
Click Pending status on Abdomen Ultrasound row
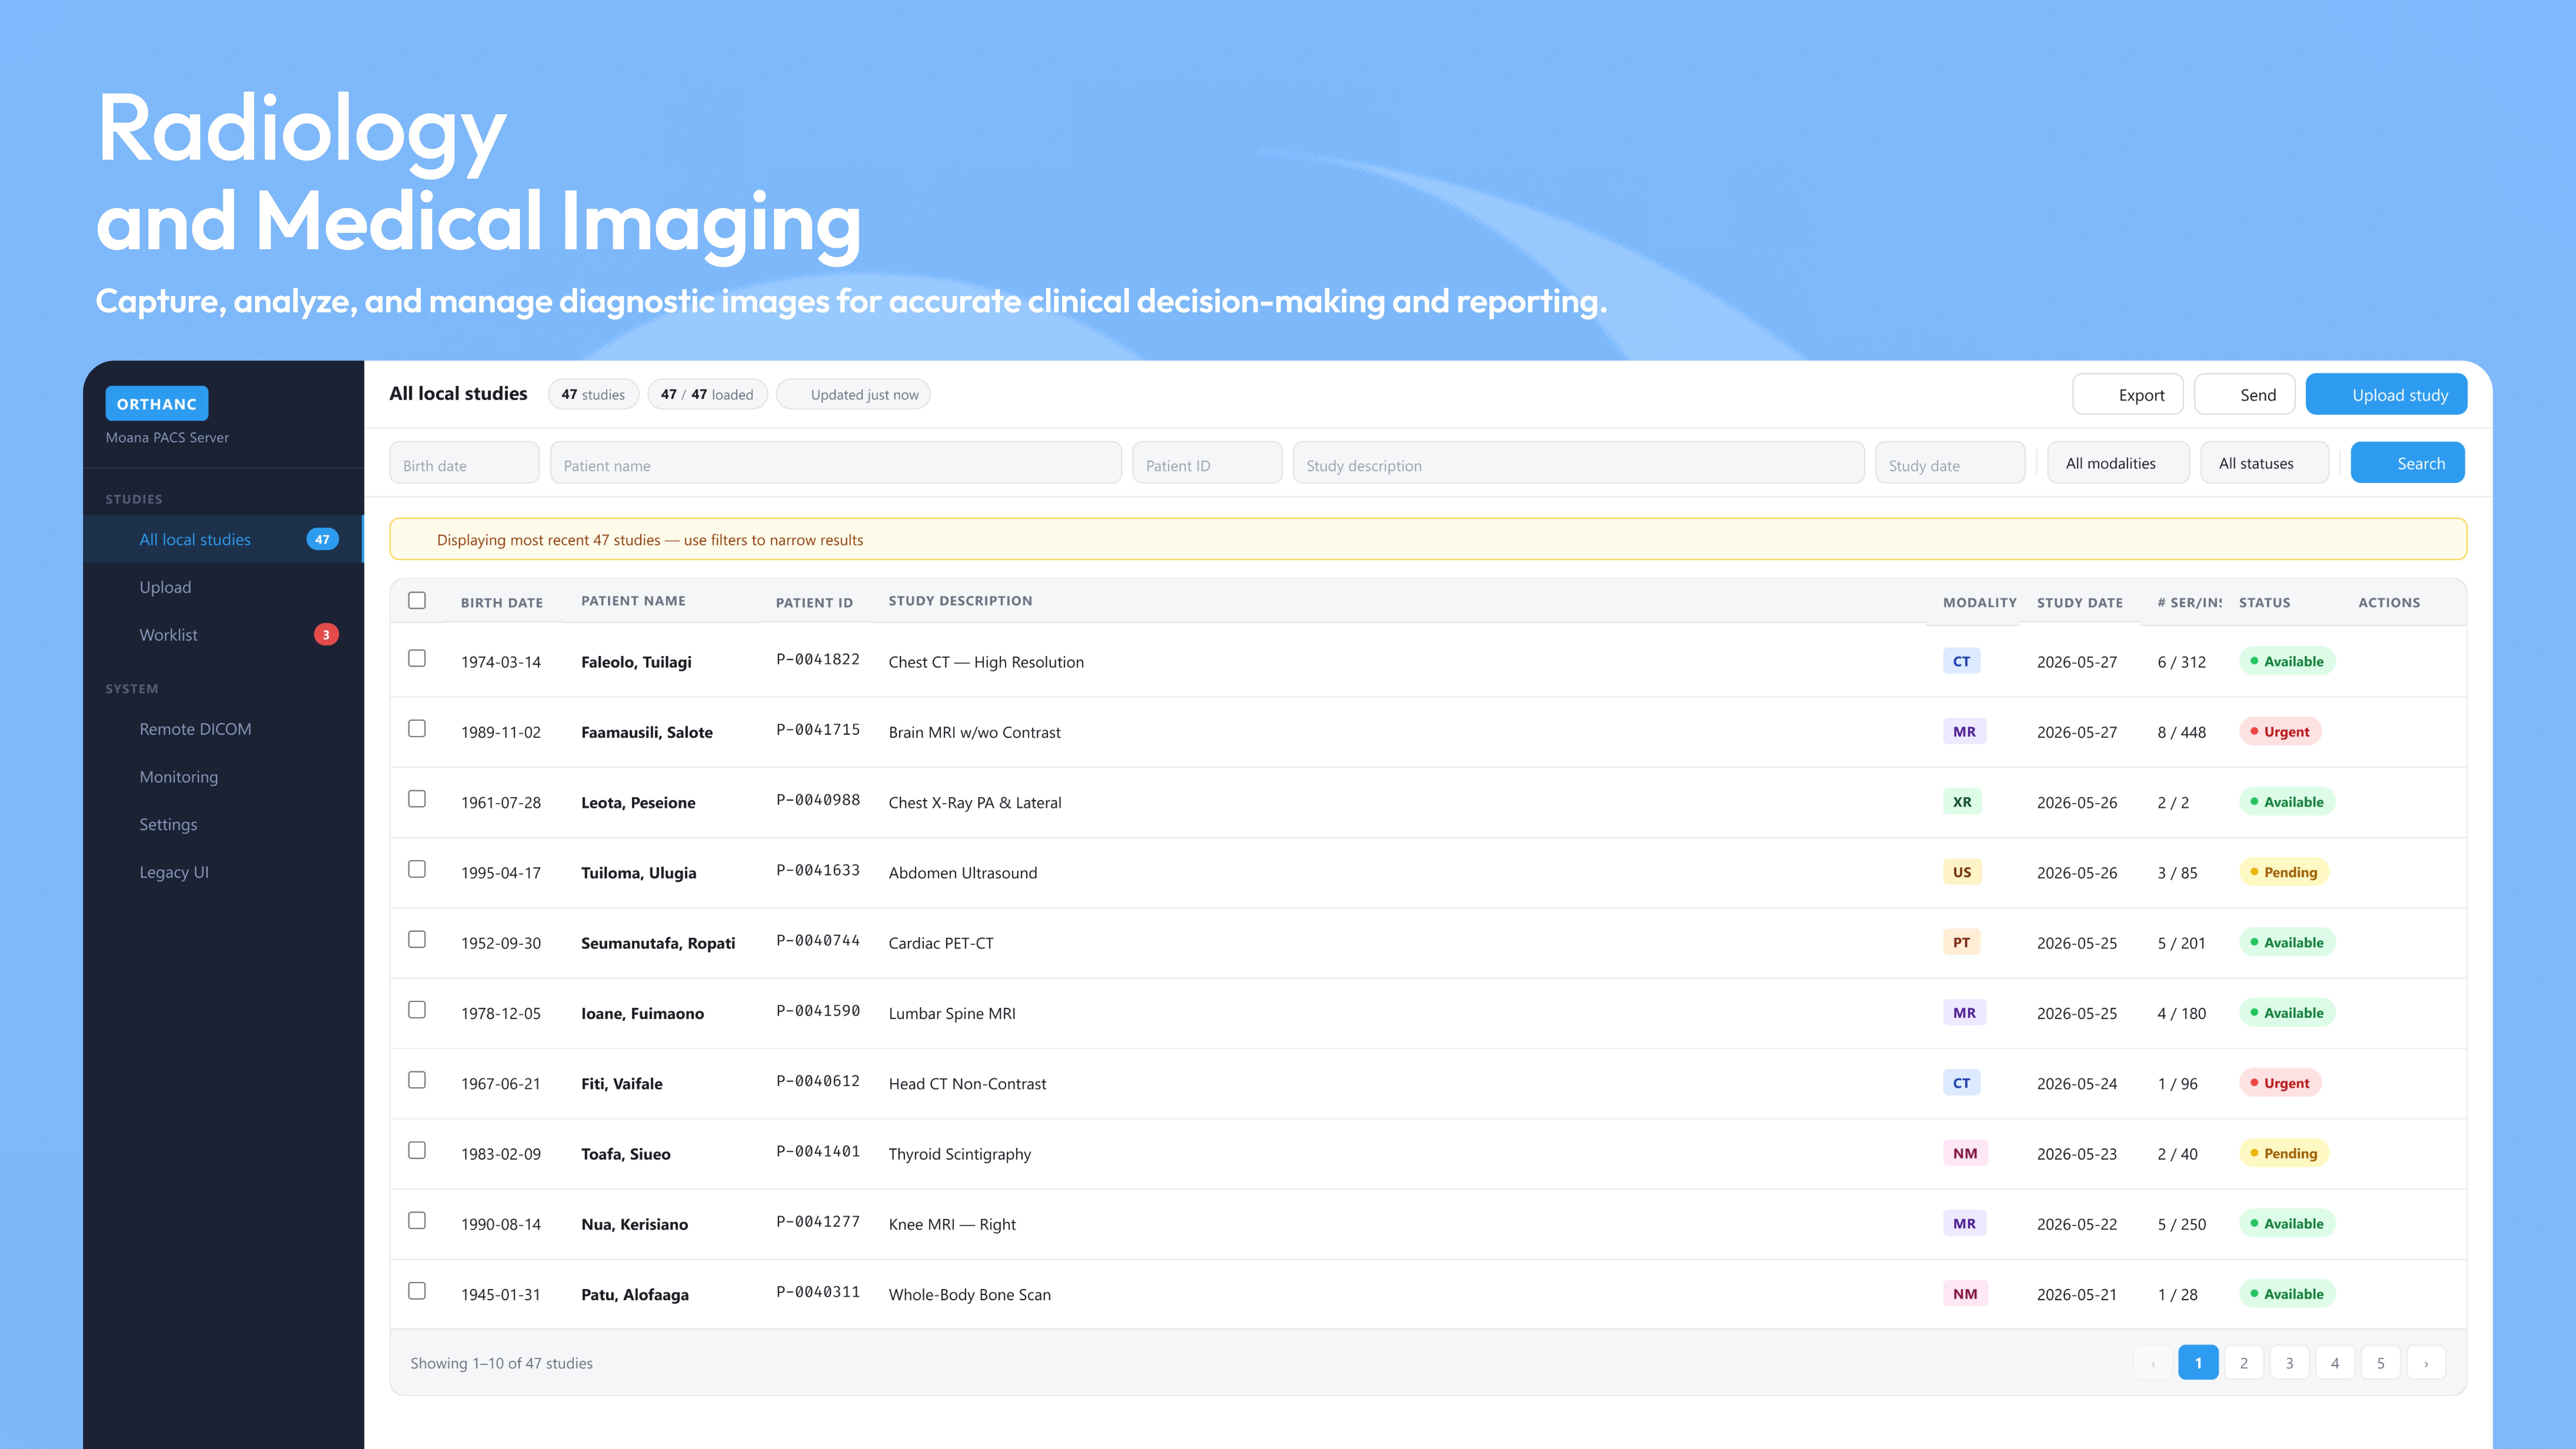[2284, 872]
